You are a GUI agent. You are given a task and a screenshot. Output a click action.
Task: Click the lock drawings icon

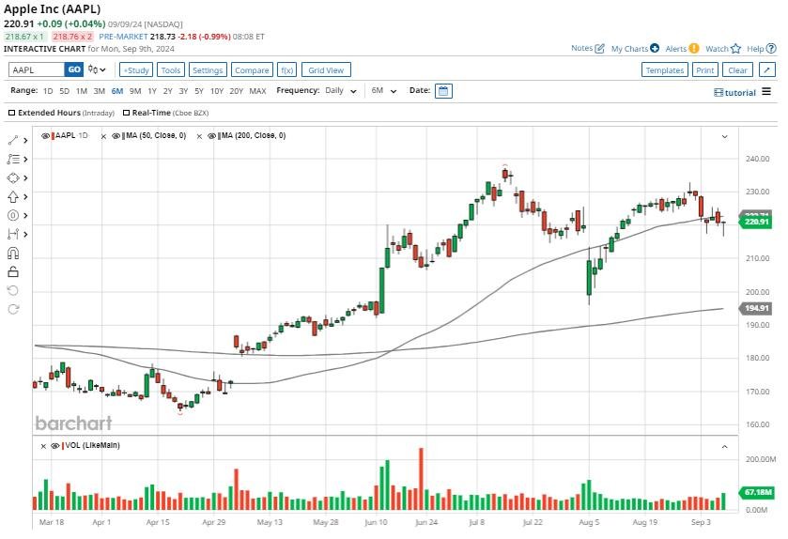pos(13,271)
